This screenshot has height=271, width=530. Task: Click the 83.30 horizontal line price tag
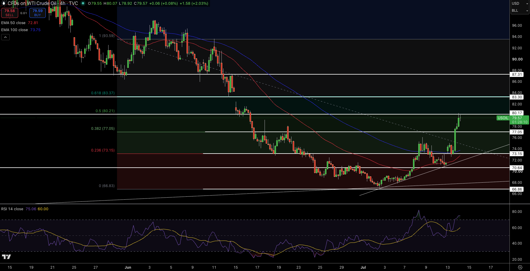click(517, 97)
